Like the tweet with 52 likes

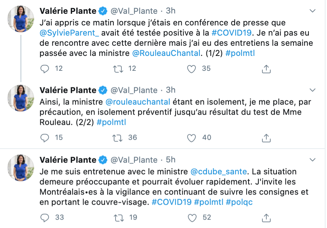point(191,217)
